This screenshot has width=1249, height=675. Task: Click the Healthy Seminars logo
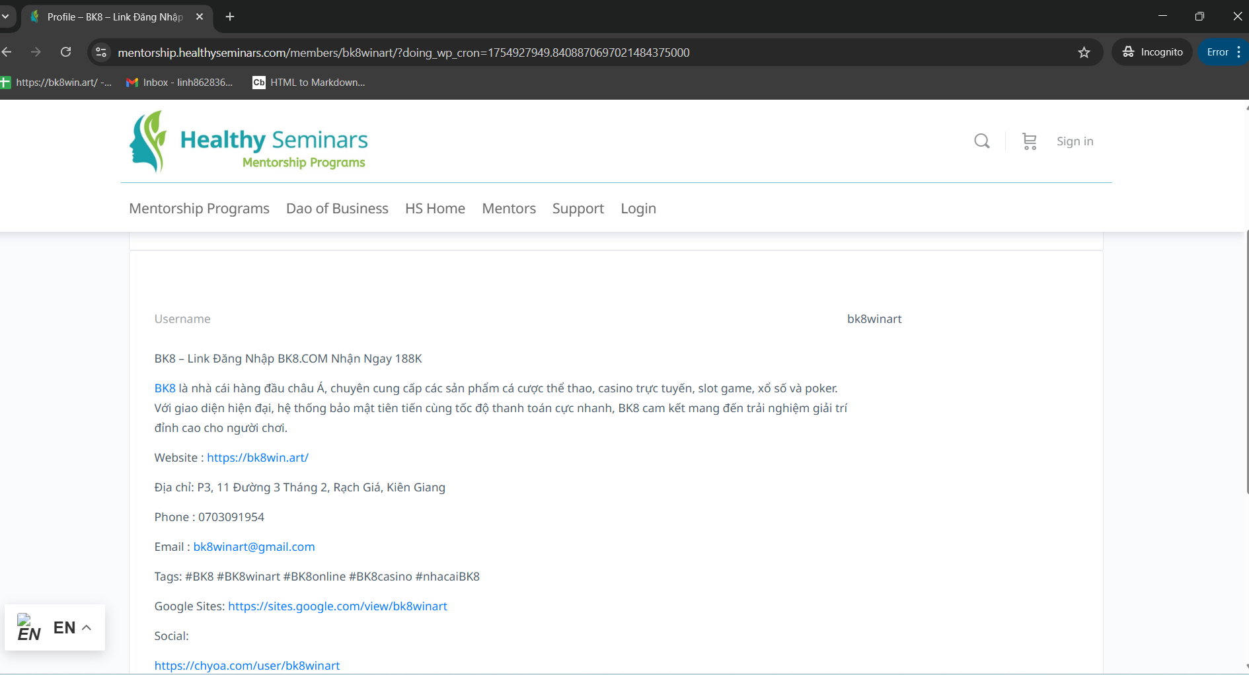(248, 141)
